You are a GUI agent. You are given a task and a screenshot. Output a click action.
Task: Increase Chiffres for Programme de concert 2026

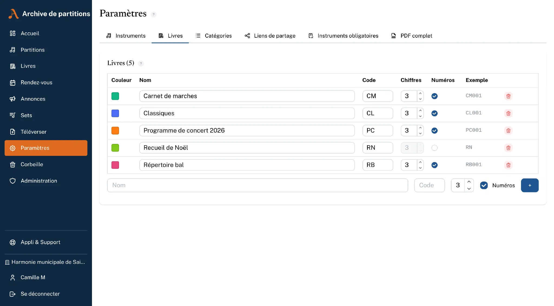click(420, 128)
